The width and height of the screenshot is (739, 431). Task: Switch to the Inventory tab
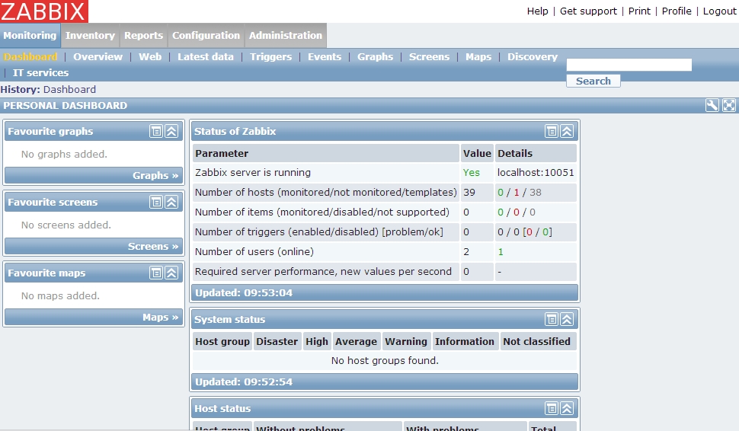click(x=90, y=35)
